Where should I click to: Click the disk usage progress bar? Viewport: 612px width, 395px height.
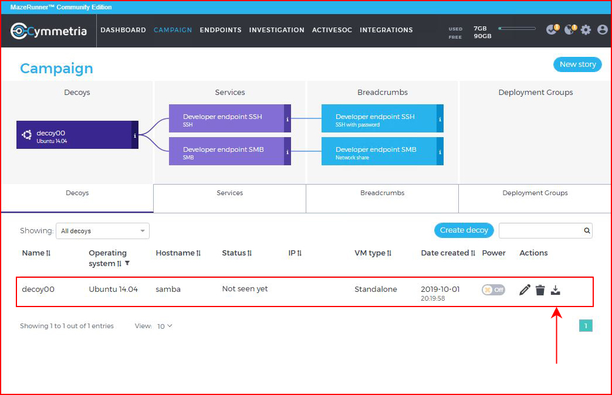pyautogui.click(x=517, y=29)
